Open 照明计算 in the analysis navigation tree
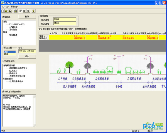The width and height of the screenshot is (167, 133). point(14,73)
